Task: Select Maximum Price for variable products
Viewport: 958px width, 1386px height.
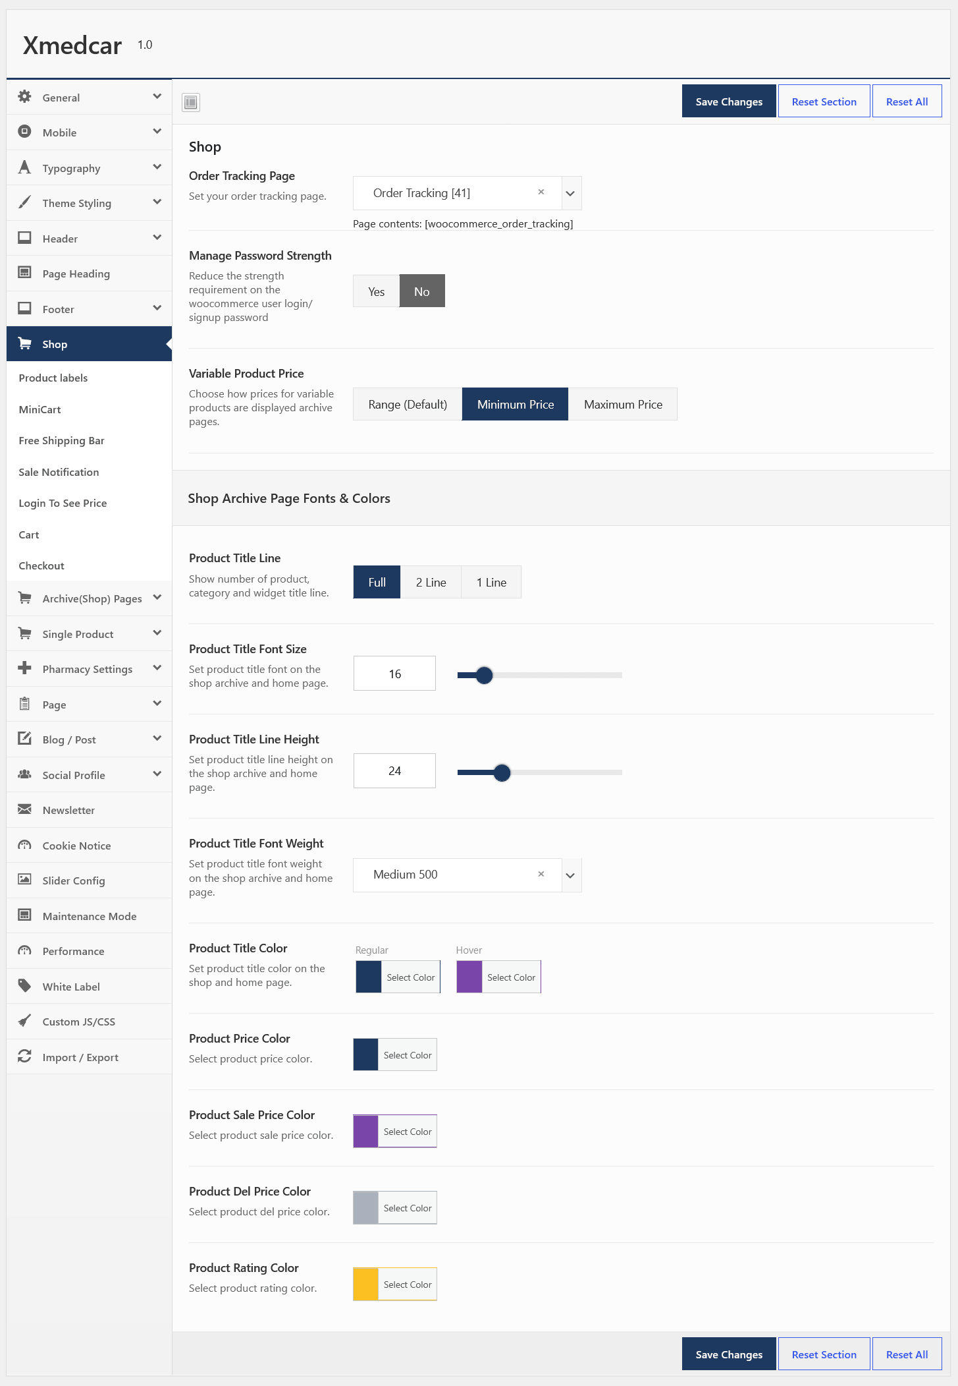Action: click(x=623, y=405)
